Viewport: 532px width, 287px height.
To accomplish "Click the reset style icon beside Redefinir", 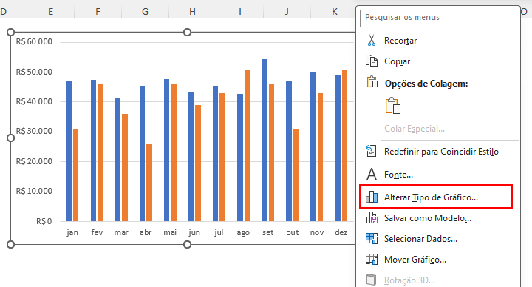I will 371,151.
